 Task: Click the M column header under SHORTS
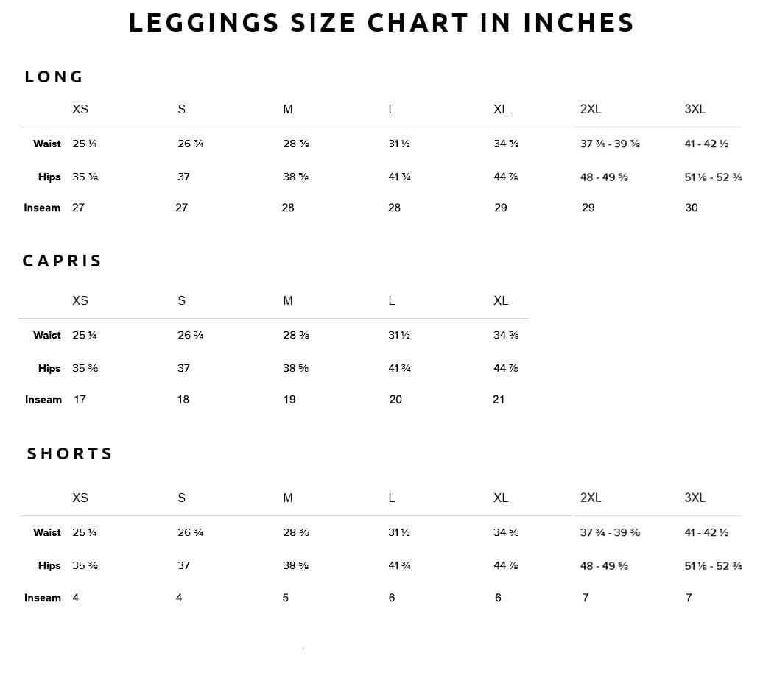[x=287, y=498]
